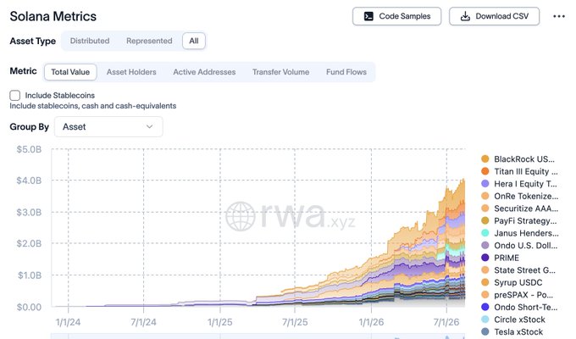Click the chart's time range brush strip
576x339 pixels.
pos(258,336)
